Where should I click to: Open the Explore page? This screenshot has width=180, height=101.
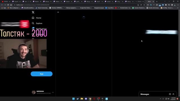[37, 23]
